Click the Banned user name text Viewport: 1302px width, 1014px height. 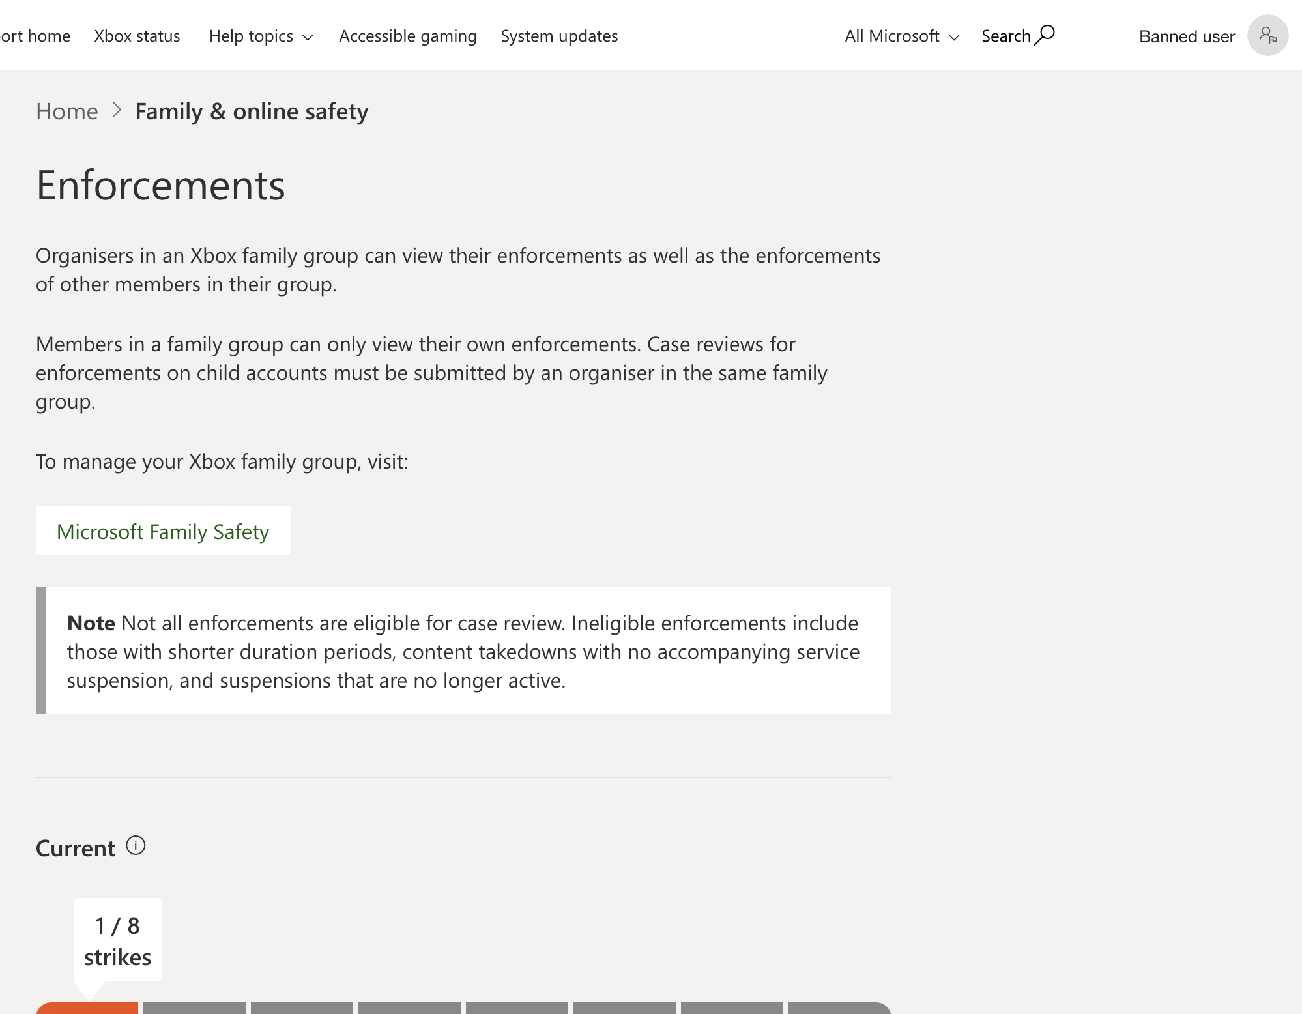(1186, 36)
